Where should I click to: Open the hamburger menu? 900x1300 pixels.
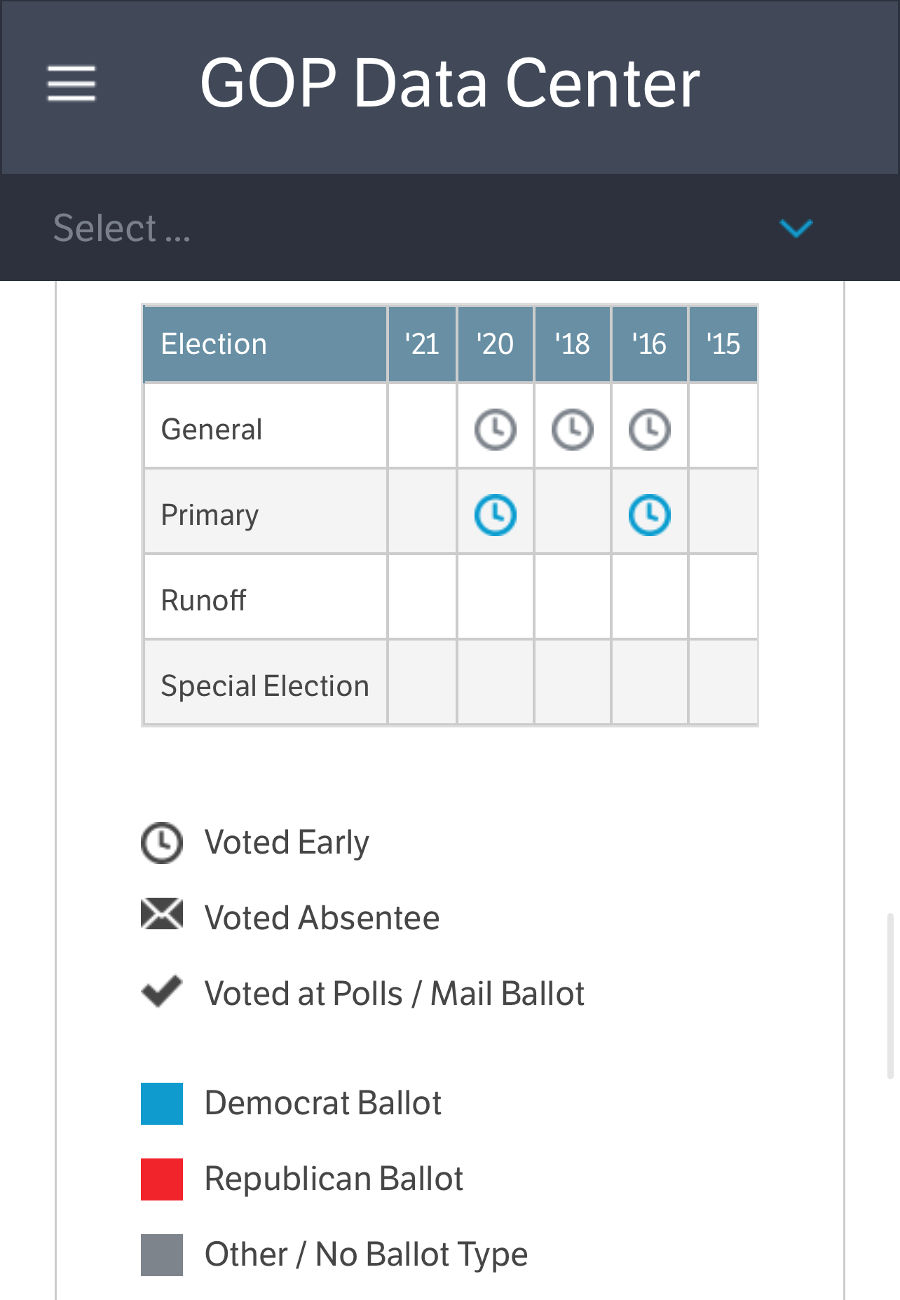(71, 83)
